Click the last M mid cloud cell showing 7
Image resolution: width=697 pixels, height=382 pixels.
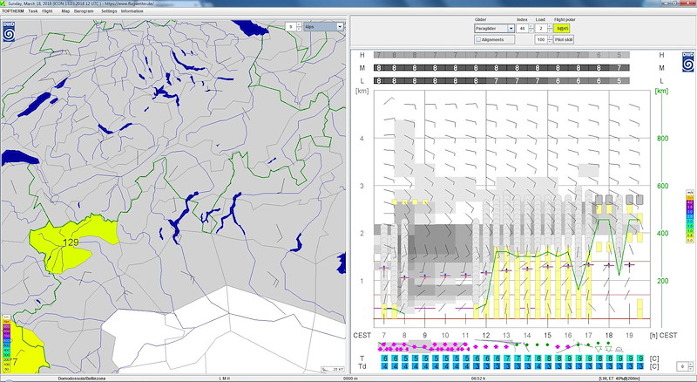tap(619, 68)
